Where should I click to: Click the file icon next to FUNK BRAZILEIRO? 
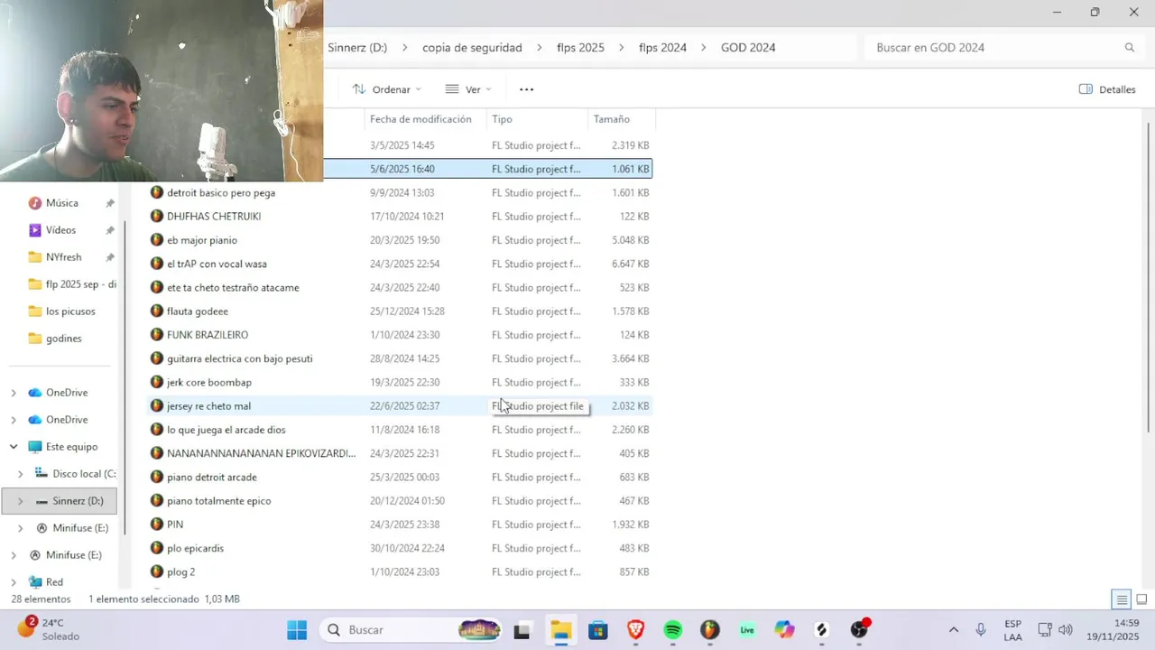pos(157,335)
